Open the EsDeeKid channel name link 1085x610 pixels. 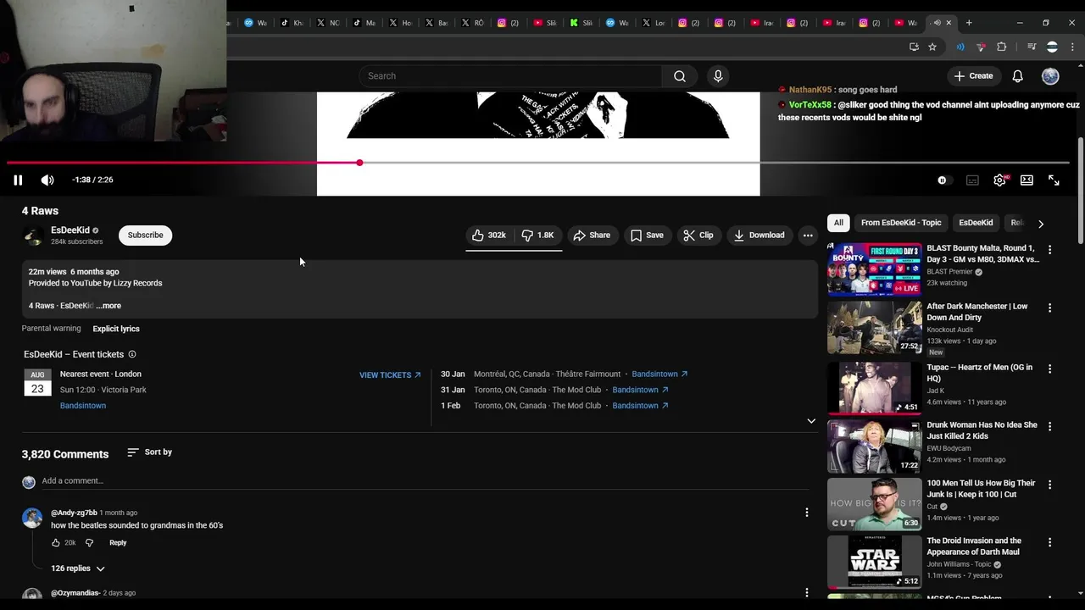coord(70,230)
